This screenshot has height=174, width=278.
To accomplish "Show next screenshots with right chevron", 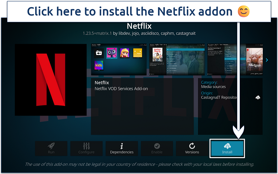I will point(267,60).
